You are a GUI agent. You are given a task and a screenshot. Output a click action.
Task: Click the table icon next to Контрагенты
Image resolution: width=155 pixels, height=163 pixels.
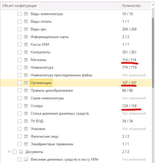tap(26, 52)
